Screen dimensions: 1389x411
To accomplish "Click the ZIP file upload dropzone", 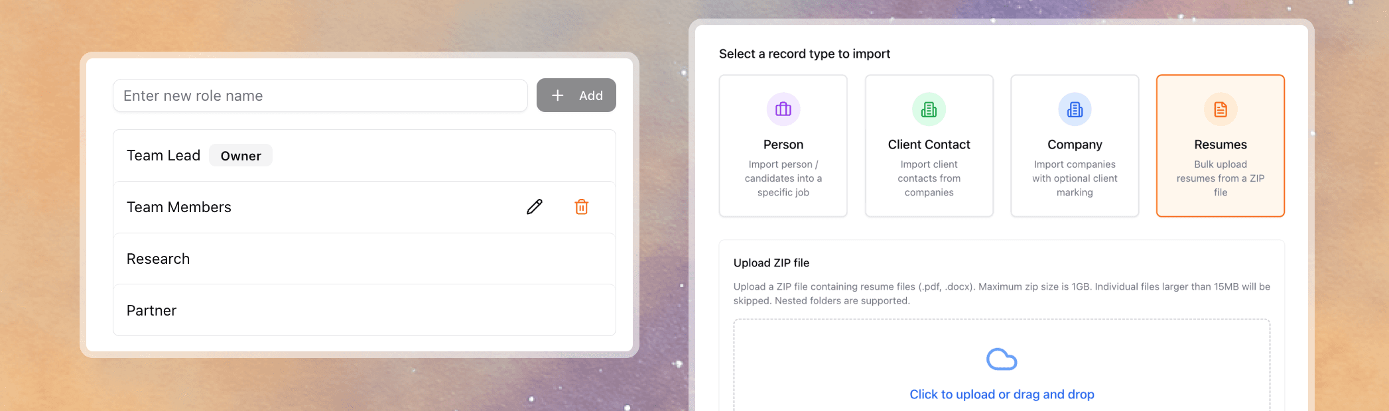I will 1002,368.
